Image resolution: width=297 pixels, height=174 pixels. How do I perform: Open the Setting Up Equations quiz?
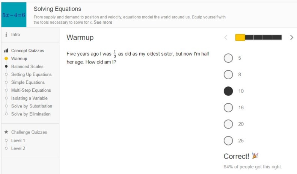coord(31,74)
